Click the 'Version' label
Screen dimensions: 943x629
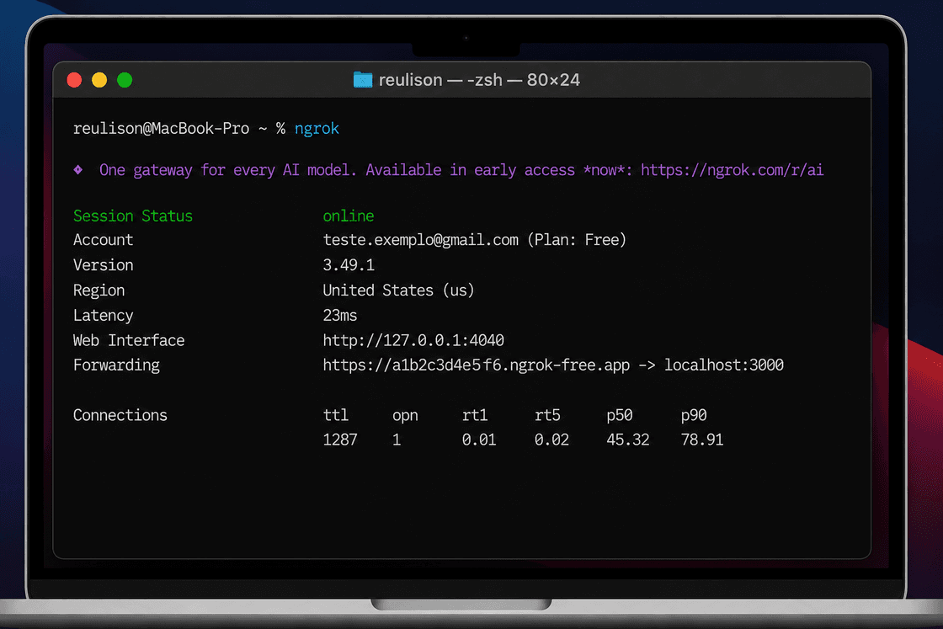[x=103, y=265]
